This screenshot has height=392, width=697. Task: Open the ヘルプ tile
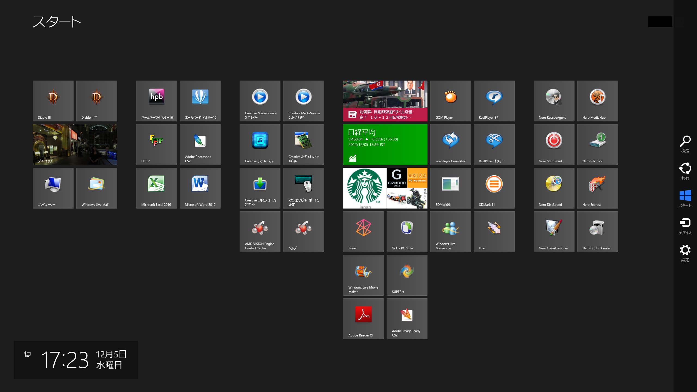click(304, 232)
